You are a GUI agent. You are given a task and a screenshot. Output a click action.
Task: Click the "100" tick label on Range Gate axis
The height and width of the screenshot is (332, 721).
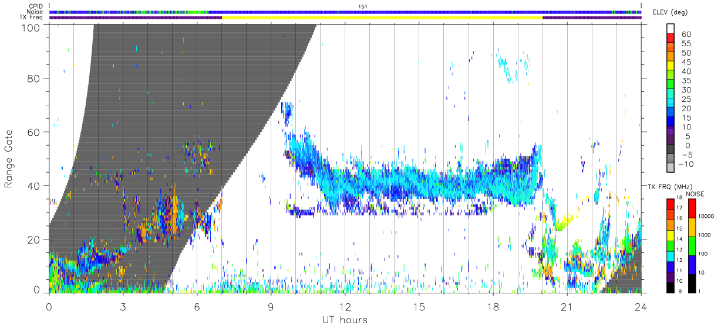[x=31, y=28]
